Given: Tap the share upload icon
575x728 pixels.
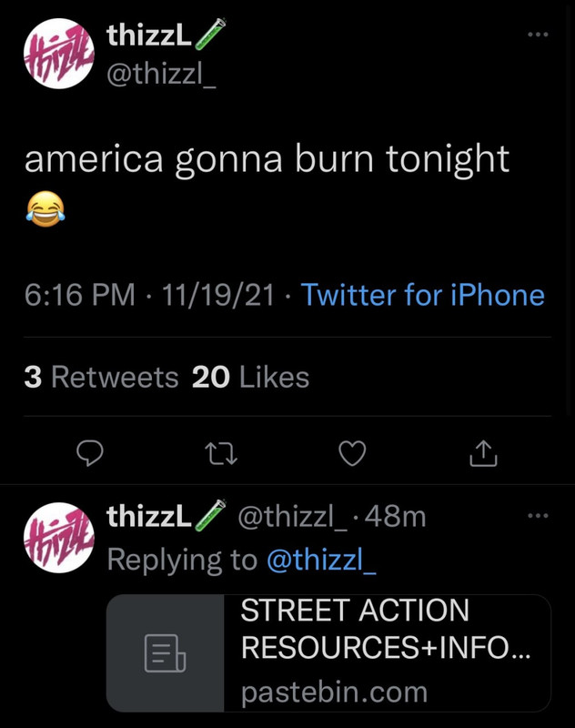Looking at the screenshot, I should 483,452.
